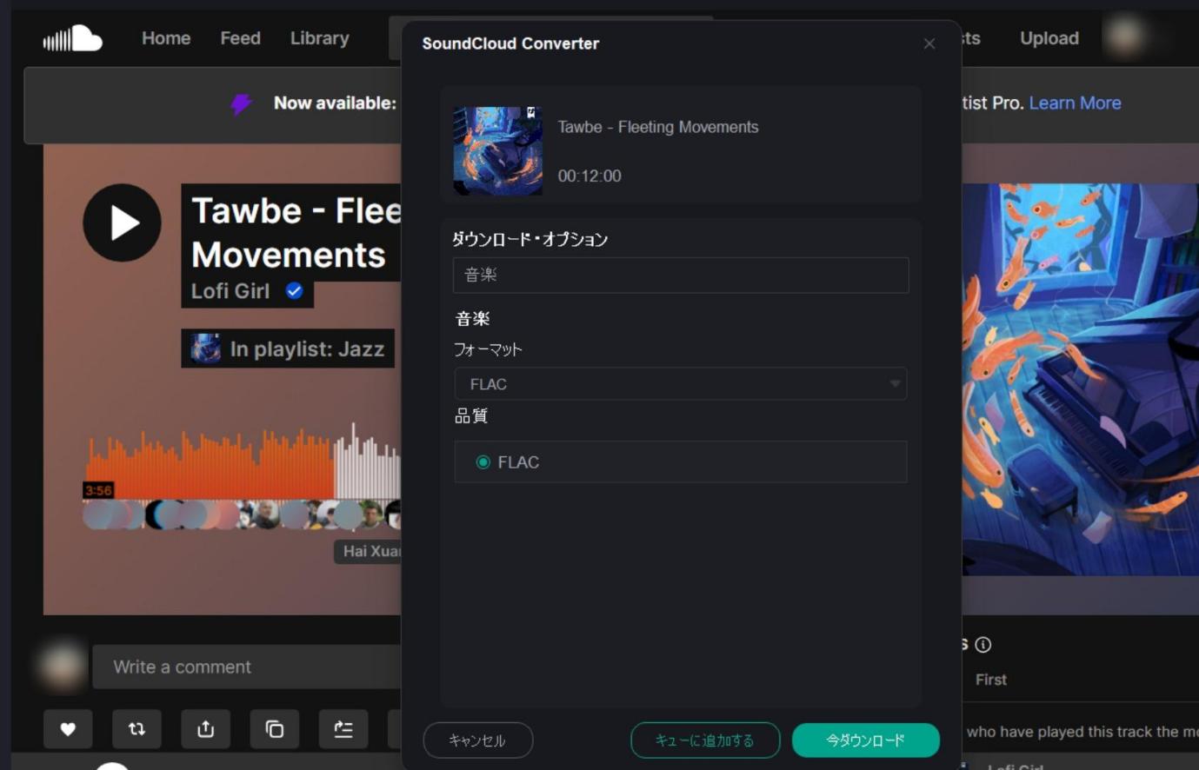Click the Write a comment field
The width and height of the screenshot is (1199, 770).
pyautogui.click(x=247, y=667)
